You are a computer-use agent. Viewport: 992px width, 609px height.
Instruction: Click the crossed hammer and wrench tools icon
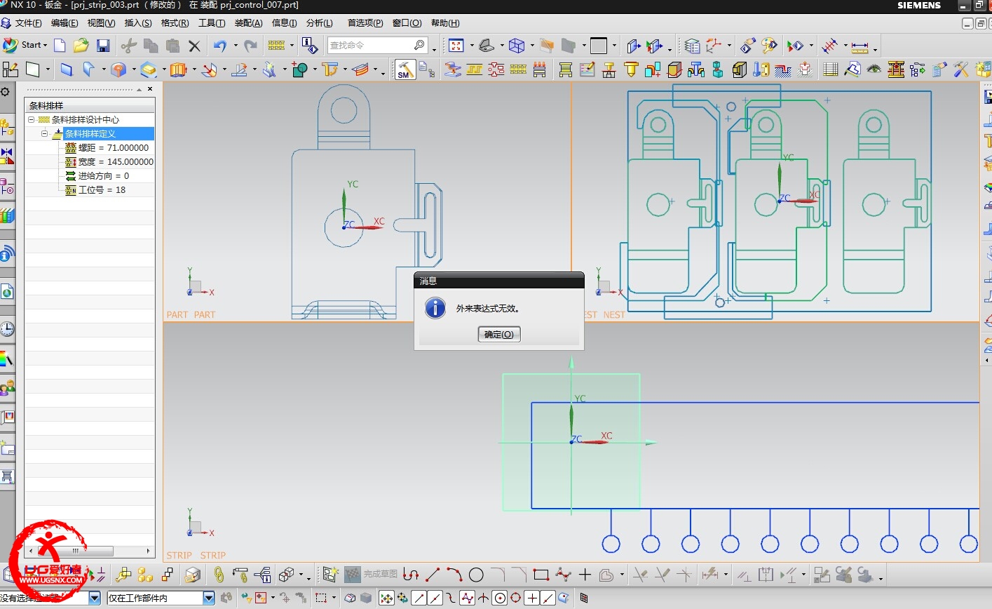click(x=961, y=69)
